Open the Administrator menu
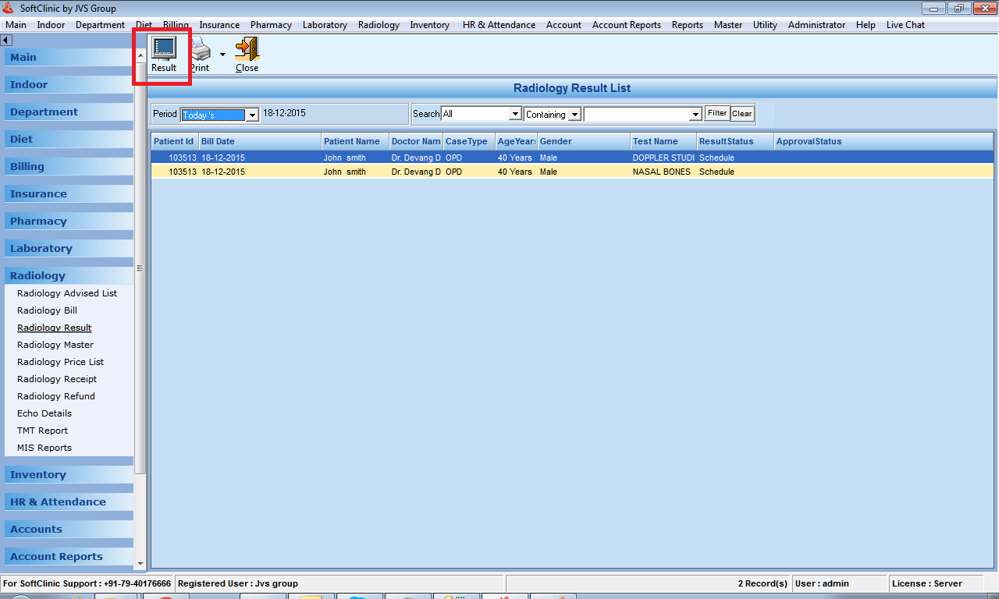Viewport: 999px width, 599px height. pyautogui.click(x=816, y=25)
